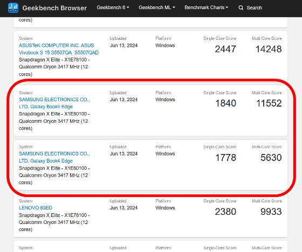
Task: Click upload date in LENOVO 83ED row
Action: [x=123, y=208]
